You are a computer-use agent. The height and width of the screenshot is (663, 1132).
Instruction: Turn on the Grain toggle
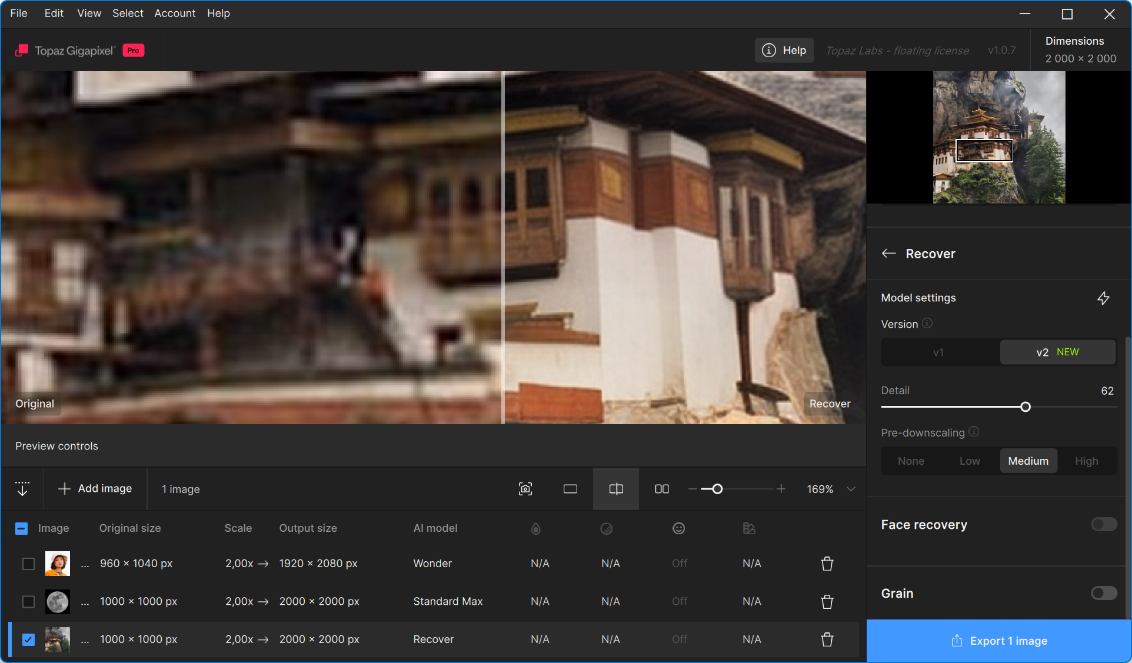[1103, 593]
